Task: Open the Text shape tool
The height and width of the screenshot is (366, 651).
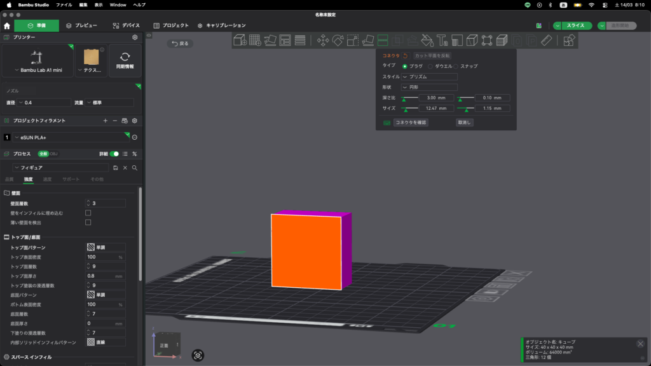Action: point(442,40)
